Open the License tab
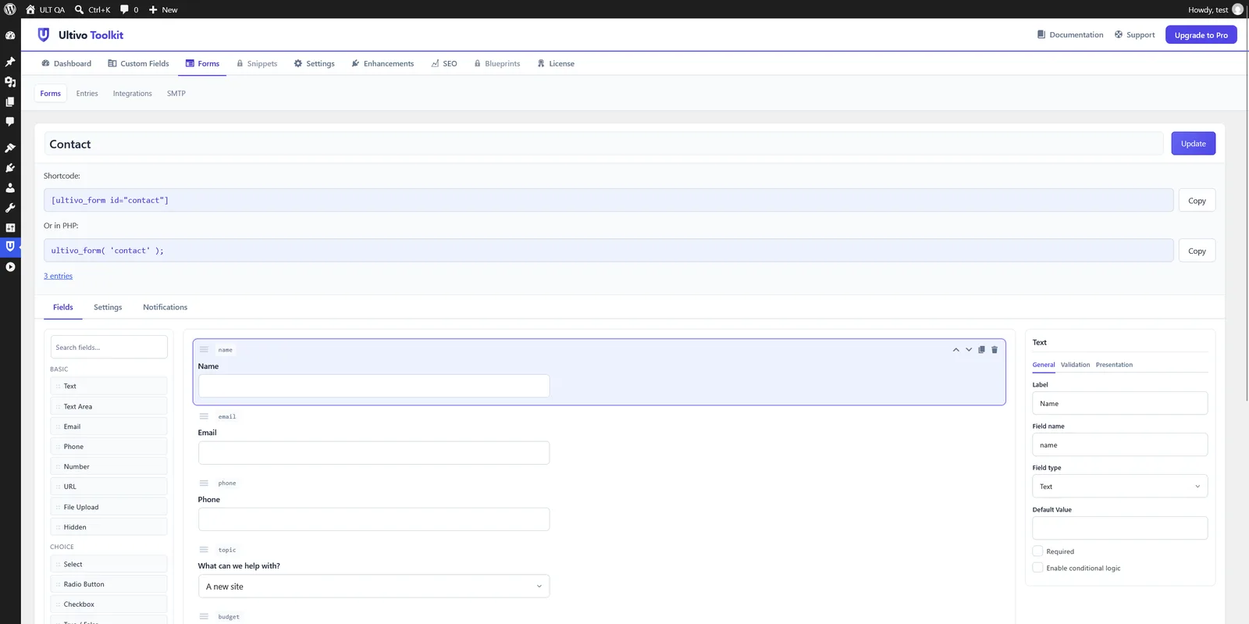Screen dimensions: 1249x624 tap(556, 63)
